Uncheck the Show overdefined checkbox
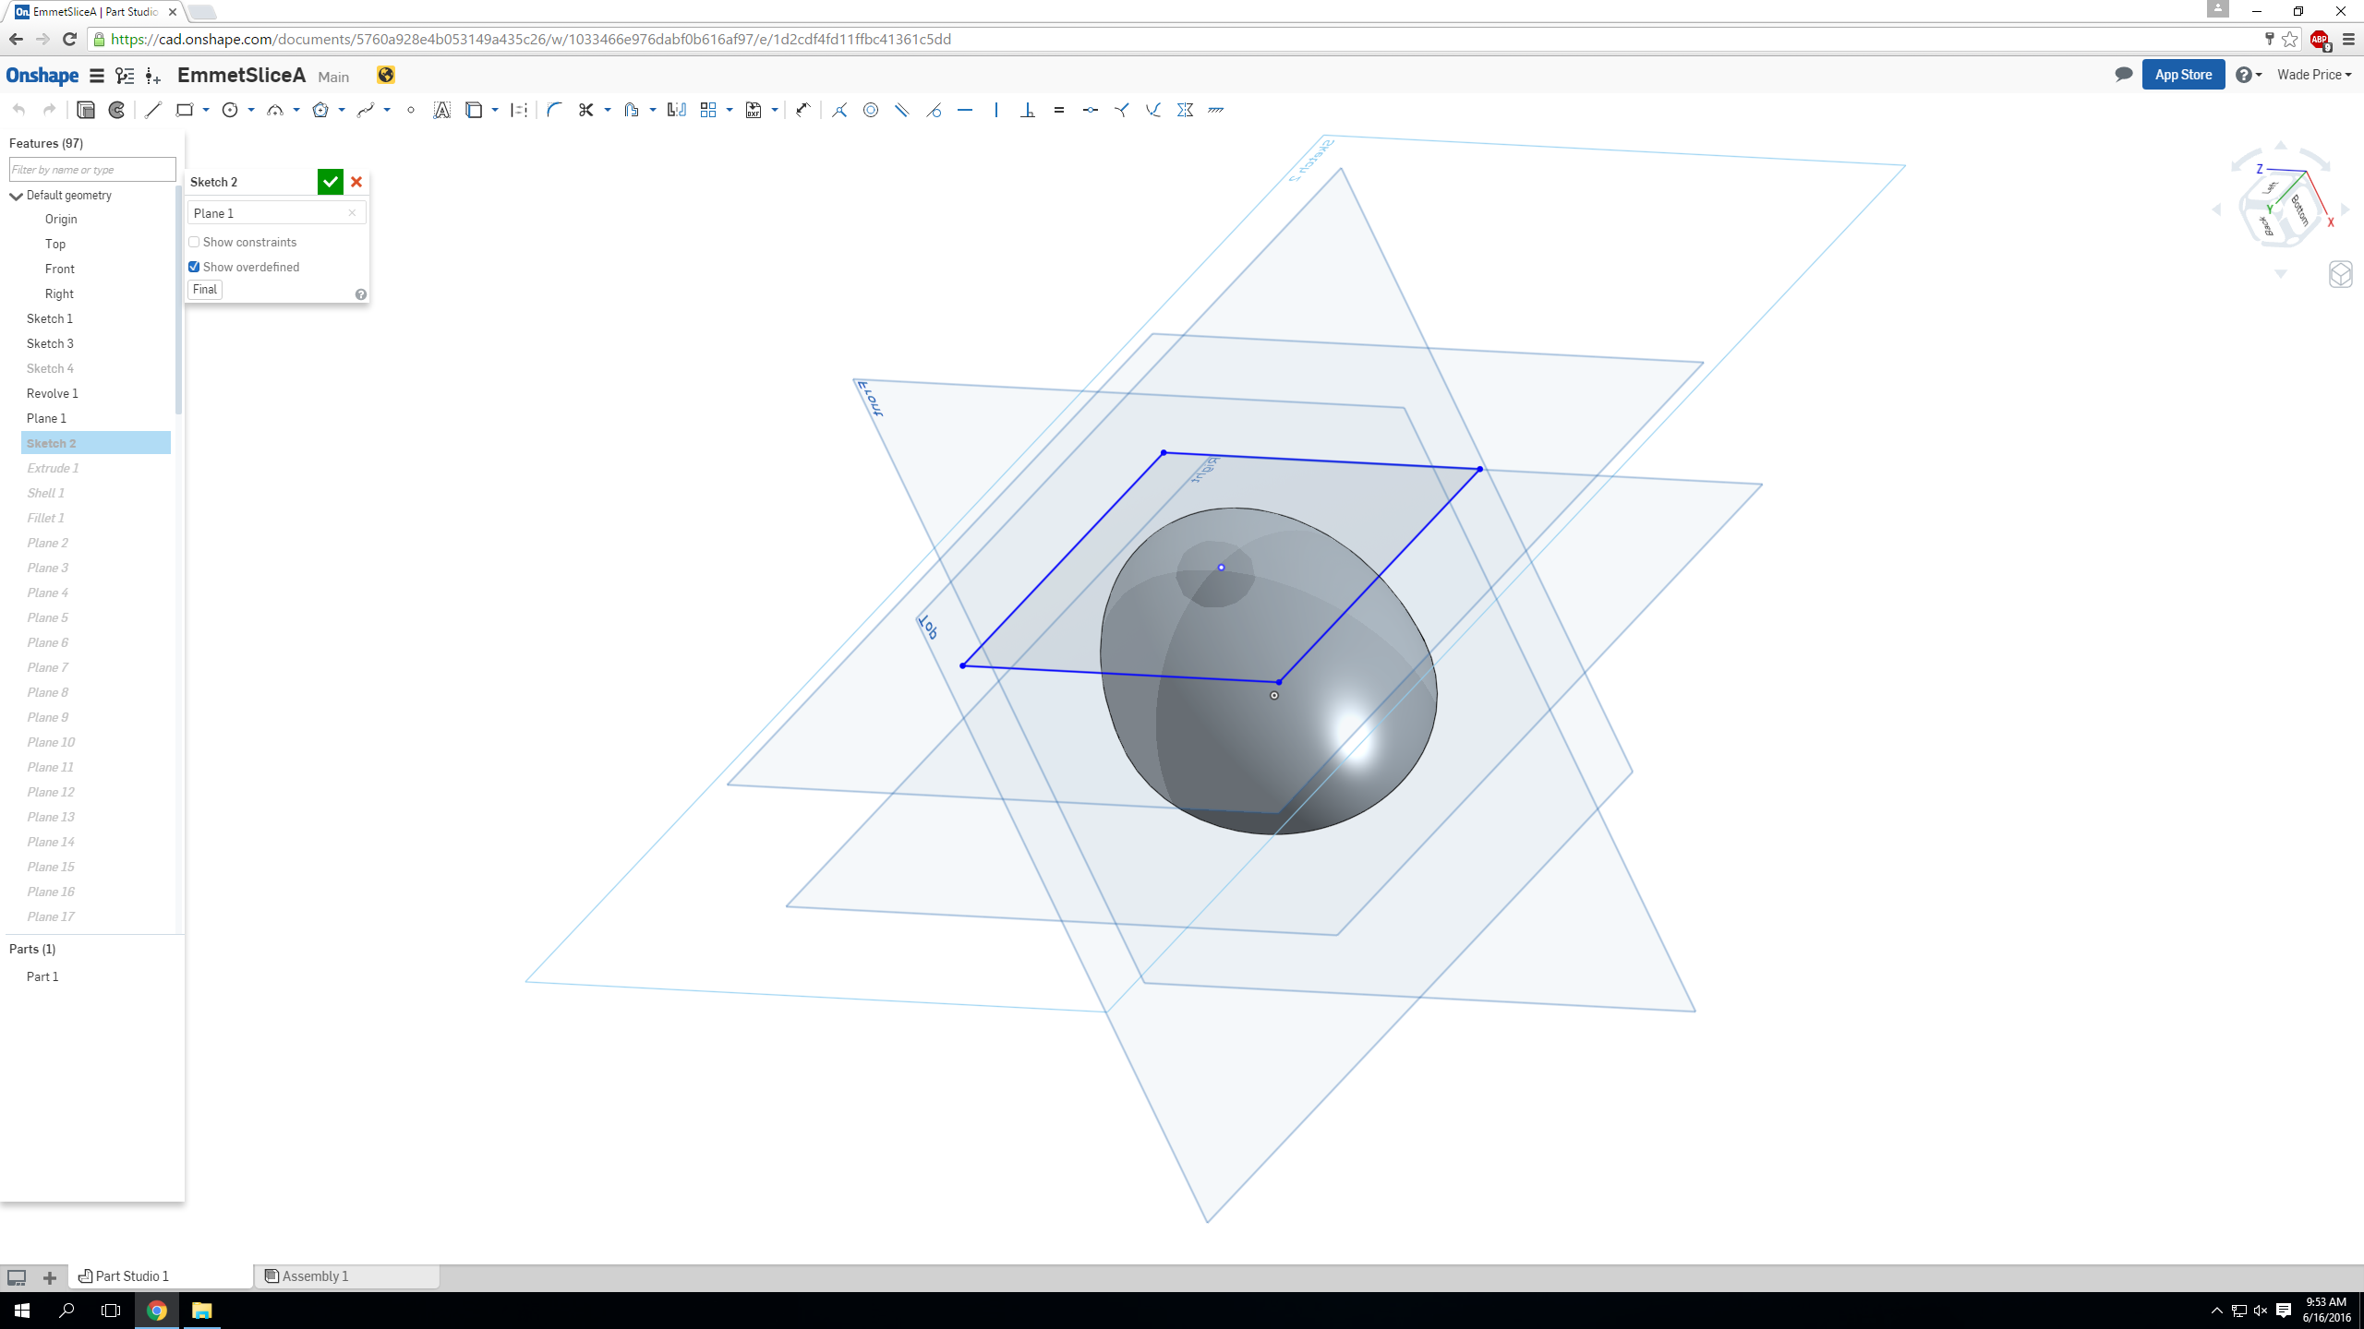Image resolution: width=2364 pixels, height=1329 pixels. click(x=194, y=267)
